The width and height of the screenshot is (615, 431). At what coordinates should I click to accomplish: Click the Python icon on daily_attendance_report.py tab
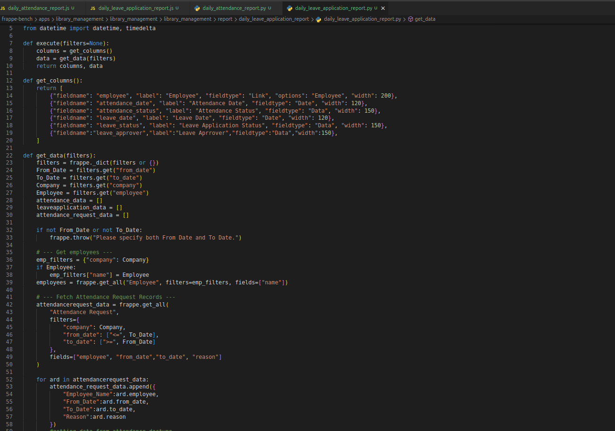pyautogui.click(x=197, y=8)
